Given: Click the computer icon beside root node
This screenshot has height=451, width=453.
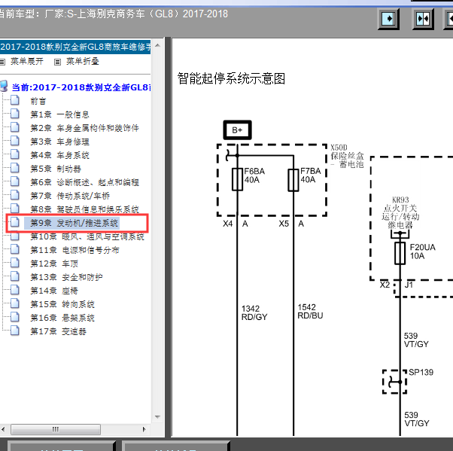Looking at the screenshot, I should click(4, 86).
